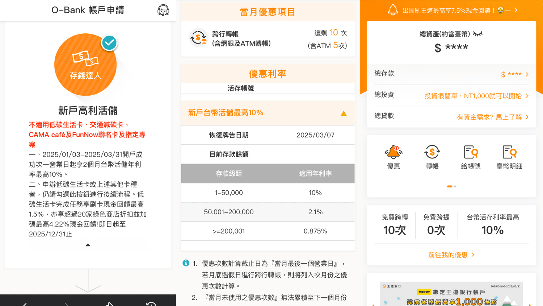Image resolution: width=543 pixels, height=306 pixels.
Task: Click the 總投資 label
Action: [384, 95]
